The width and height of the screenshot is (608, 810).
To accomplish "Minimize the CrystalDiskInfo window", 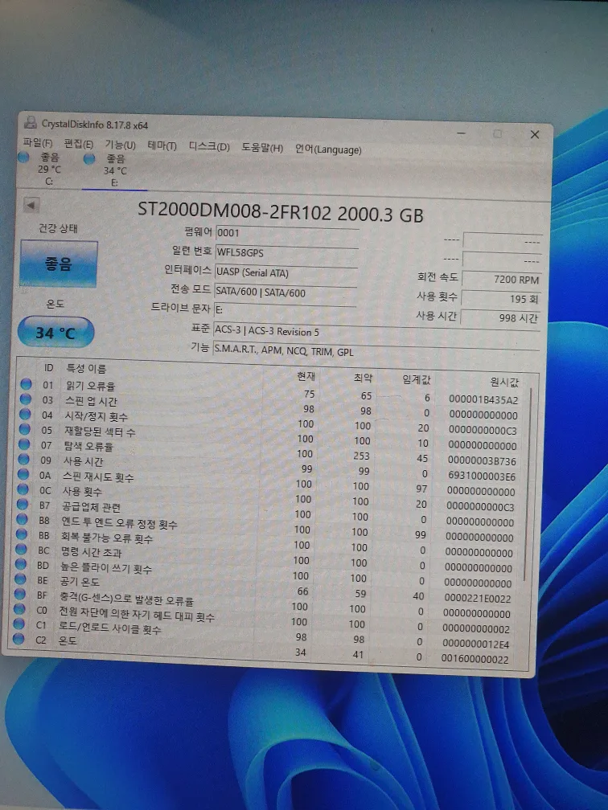I will coord(461,133).
